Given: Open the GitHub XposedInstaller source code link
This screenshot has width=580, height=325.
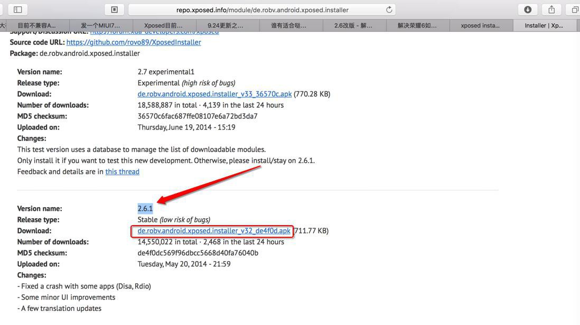Looking at the screenshot, I should [134, 42].
